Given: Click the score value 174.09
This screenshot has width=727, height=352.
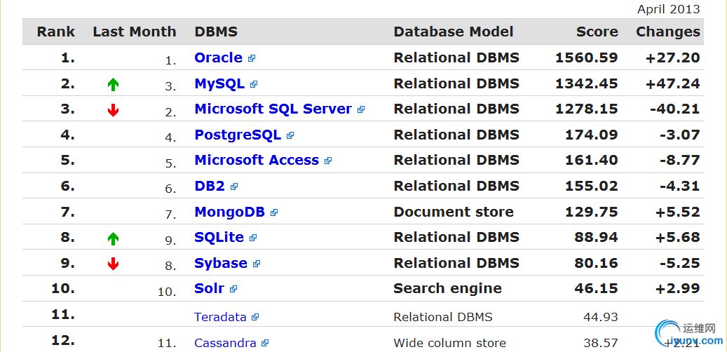Looking at the screenshot, I should pos(592,135).
